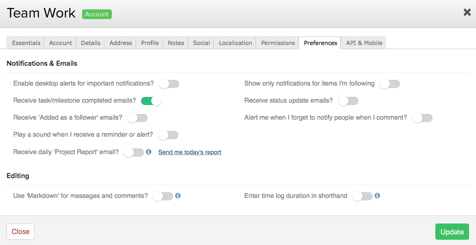Turn on time log shorthand entry
The height and width of the screenshot is (245, 476).
(363, 196)
